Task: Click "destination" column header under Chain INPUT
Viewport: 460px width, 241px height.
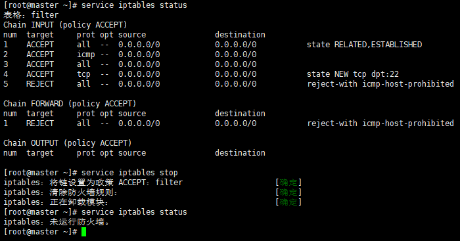Action: point(240,35)
